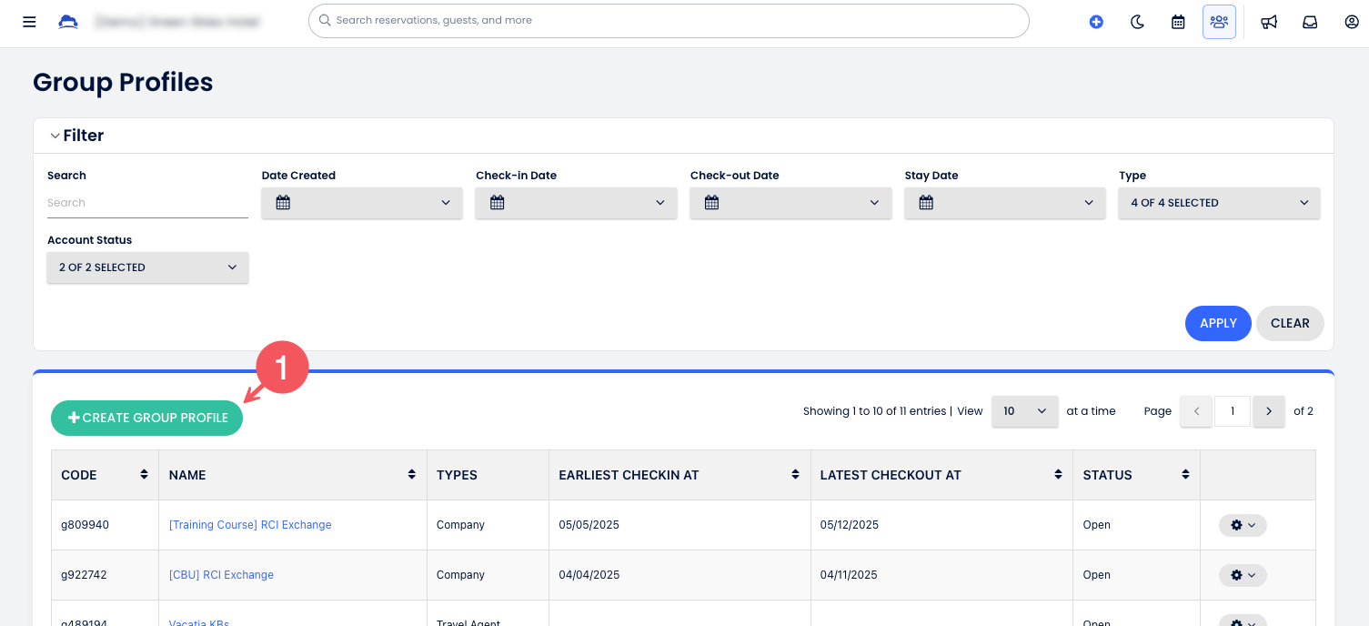Open the Type 4 of 4 selected dropdown
The image size is (1369, 626).
point(1219,203)
